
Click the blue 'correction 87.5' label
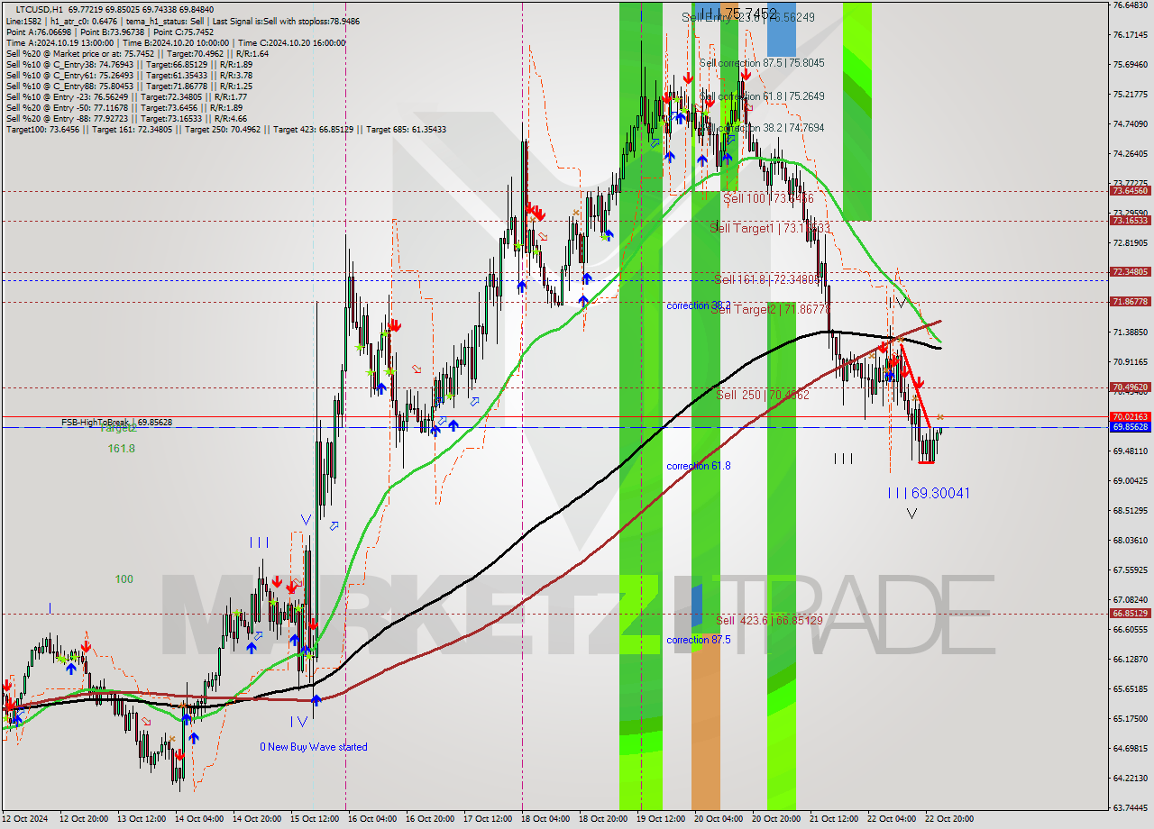698,640
